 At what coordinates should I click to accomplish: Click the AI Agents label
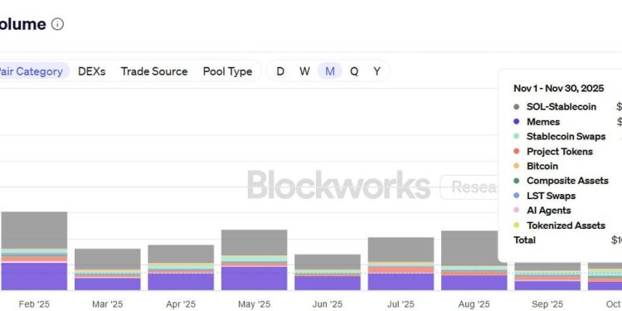(549, 211)
